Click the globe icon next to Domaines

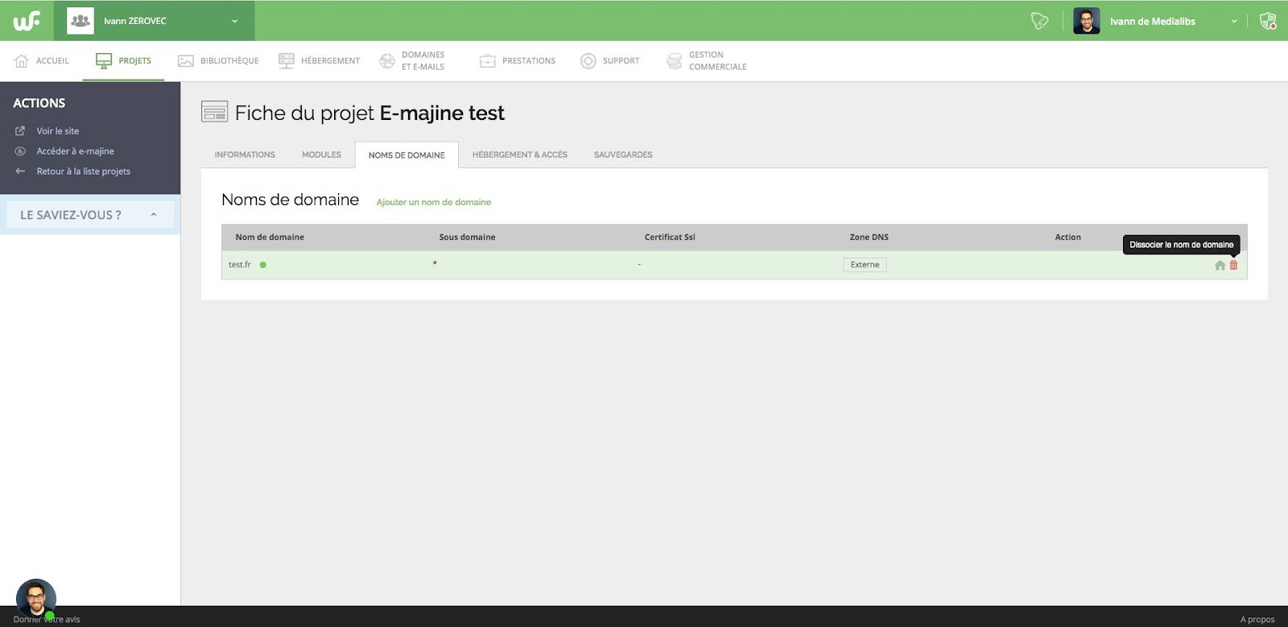[387, 61]
